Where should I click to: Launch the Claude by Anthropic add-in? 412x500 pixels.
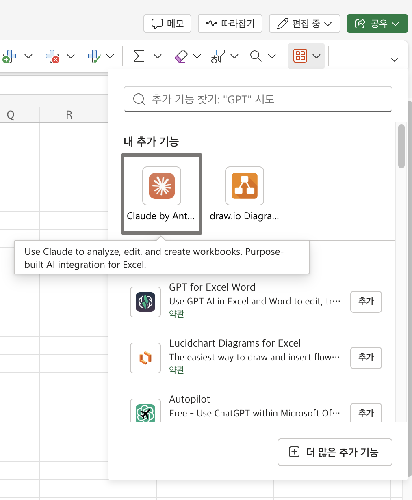pyautogui.click(x=162, y=194)
